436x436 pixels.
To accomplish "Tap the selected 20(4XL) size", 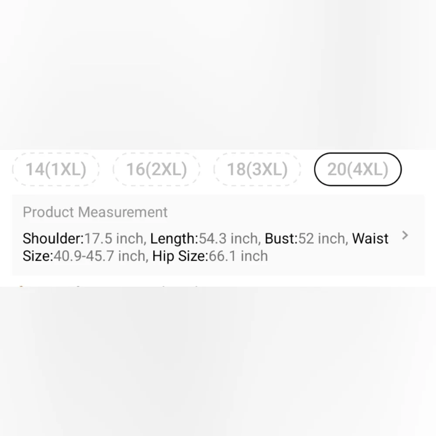I will 358,169.
